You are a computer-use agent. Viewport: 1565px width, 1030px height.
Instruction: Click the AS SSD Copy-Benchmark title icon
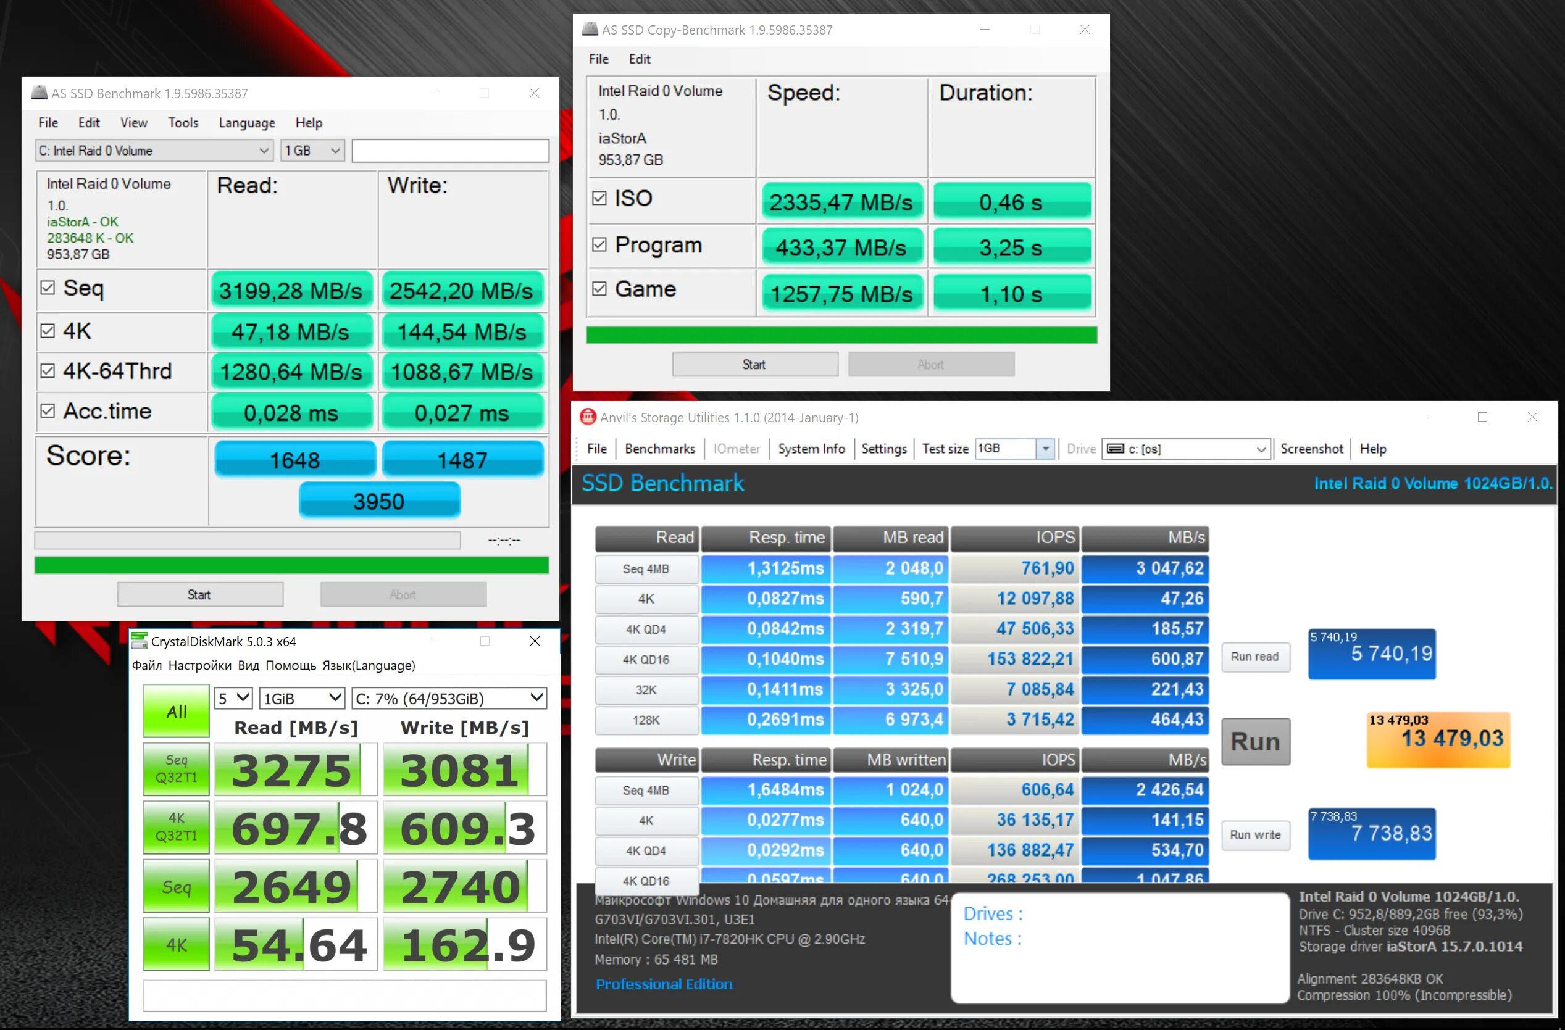590,29
